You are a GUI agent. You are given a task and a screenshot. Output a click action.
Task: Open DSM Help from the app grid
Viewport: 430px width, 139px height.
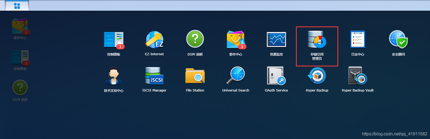tap(195, 39)
